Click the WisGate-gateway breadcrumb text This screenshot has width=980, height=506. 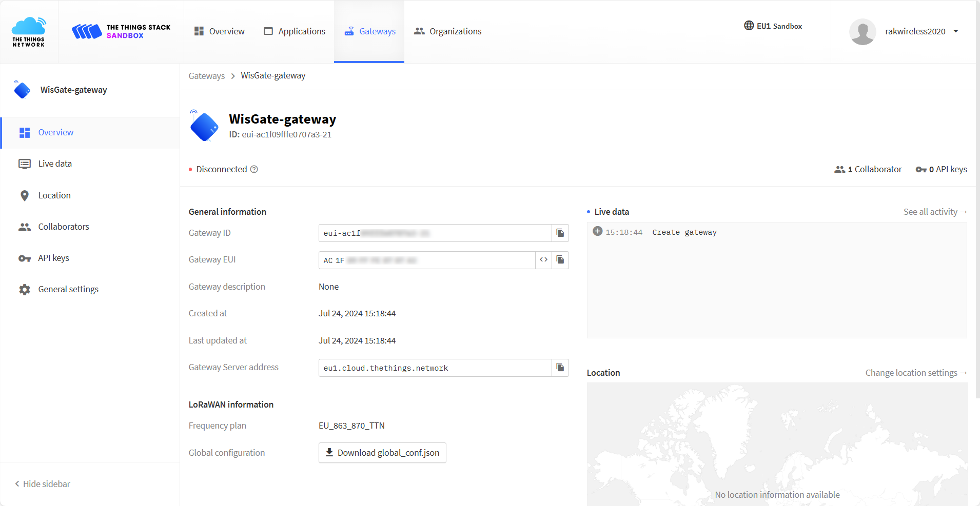point(273,76)
